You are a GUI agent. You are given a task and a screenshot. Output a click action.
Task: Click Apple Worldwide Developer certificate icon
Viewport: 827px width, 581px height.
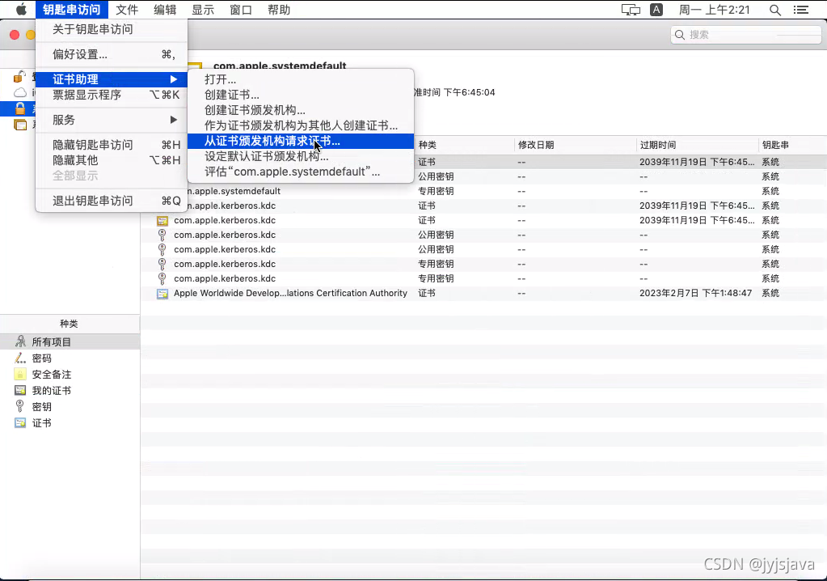162,294
